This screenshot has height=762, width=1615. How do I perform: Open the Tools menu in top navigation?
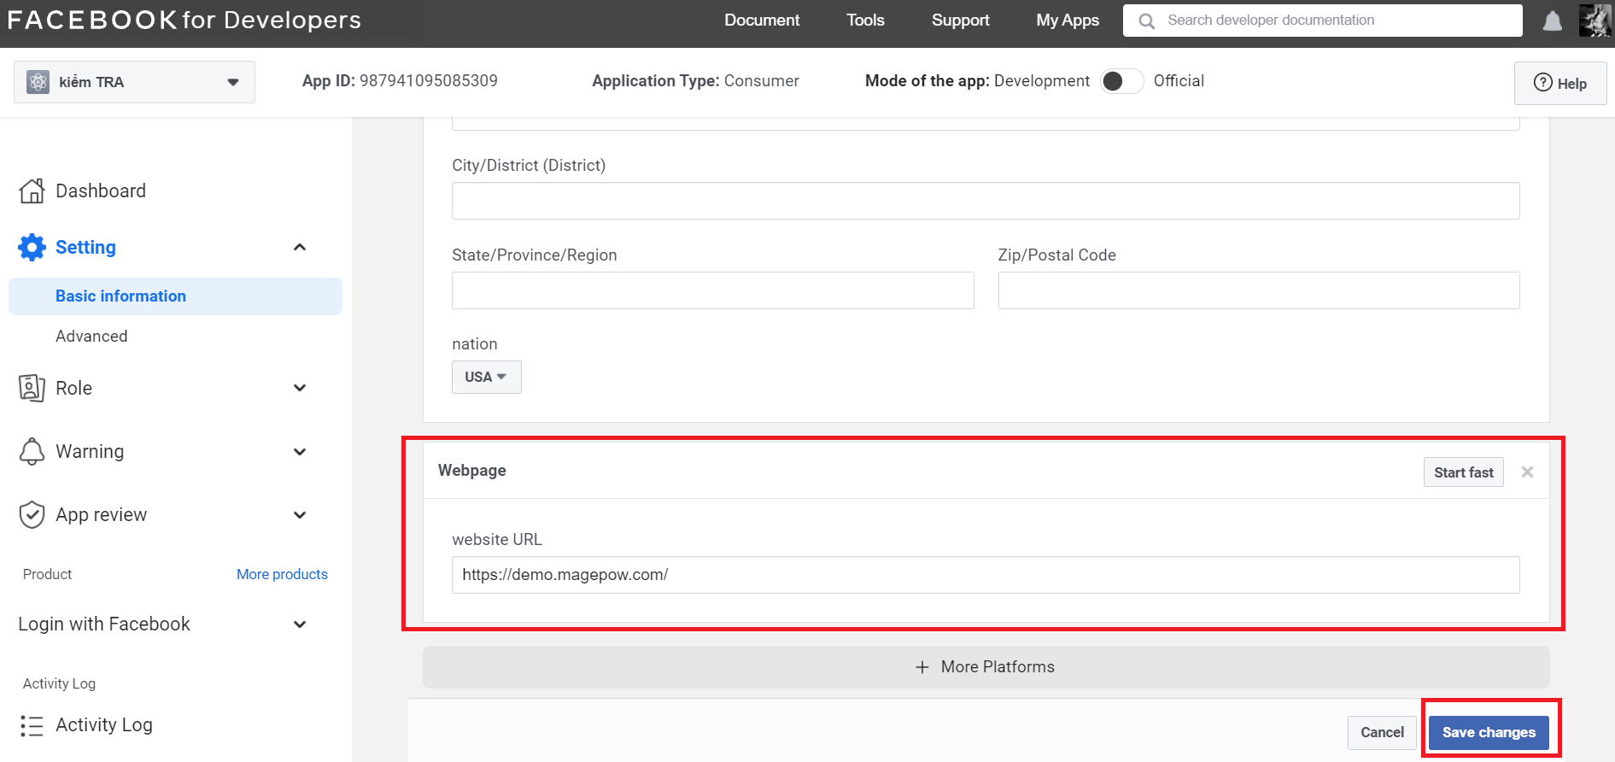(865, 21)
